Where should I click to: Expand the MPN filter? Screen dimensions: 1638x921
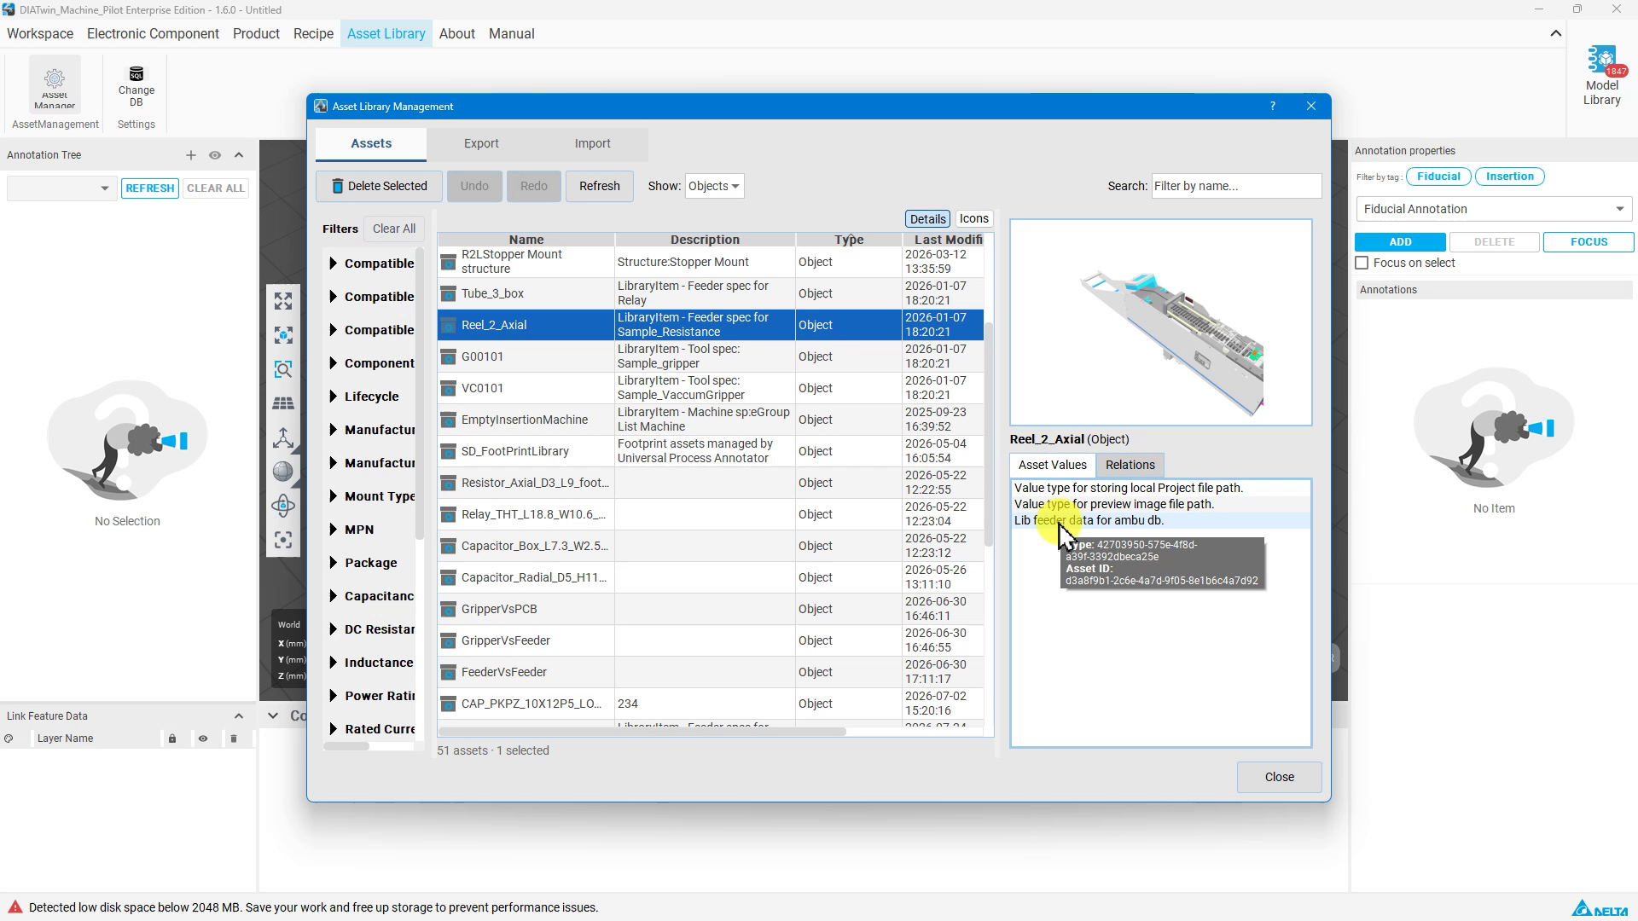(x=333, y=530)
